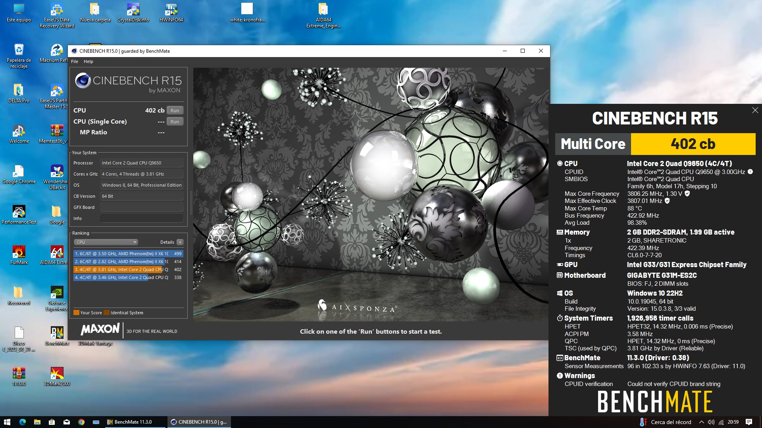This screenshot has height=428, width=762.
Task: Open Microsoft Store from taskbar
Action: tap(52, 422)
